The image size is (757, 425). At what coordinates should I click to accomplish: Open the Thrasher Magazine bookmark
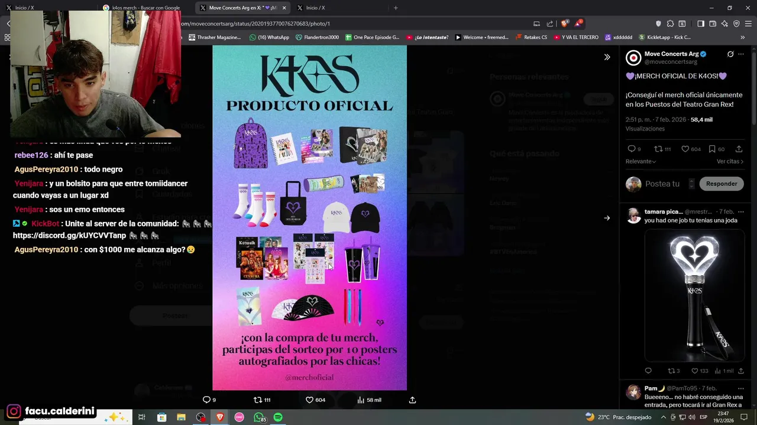pos(215,37)
